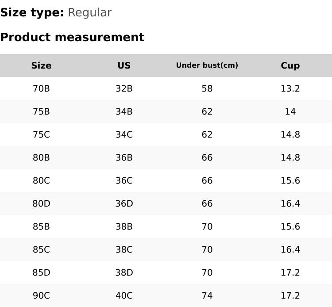This screenshot has width=332, height=307.
Task: Click the 36C US size cell
Action: 124,180
